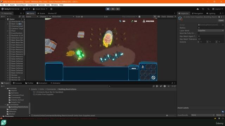Screen dimensions: 225x126
Task: Select 1.5 Extents Must Be On NavMesh asset
Action: tap(48, 92)
